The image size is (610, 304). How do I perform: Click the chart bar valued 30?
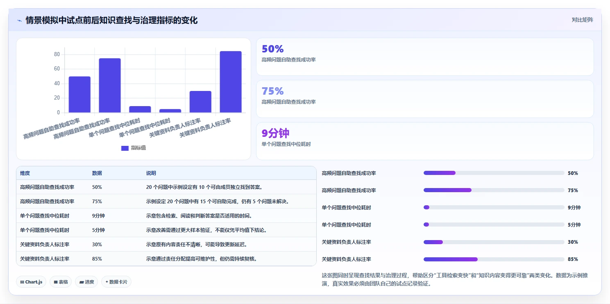(200, 102)
